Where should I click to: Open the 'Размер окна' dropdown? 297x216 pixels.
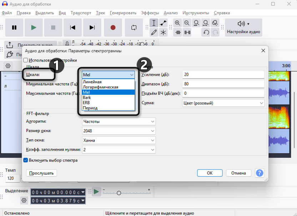tap(119, 131)
